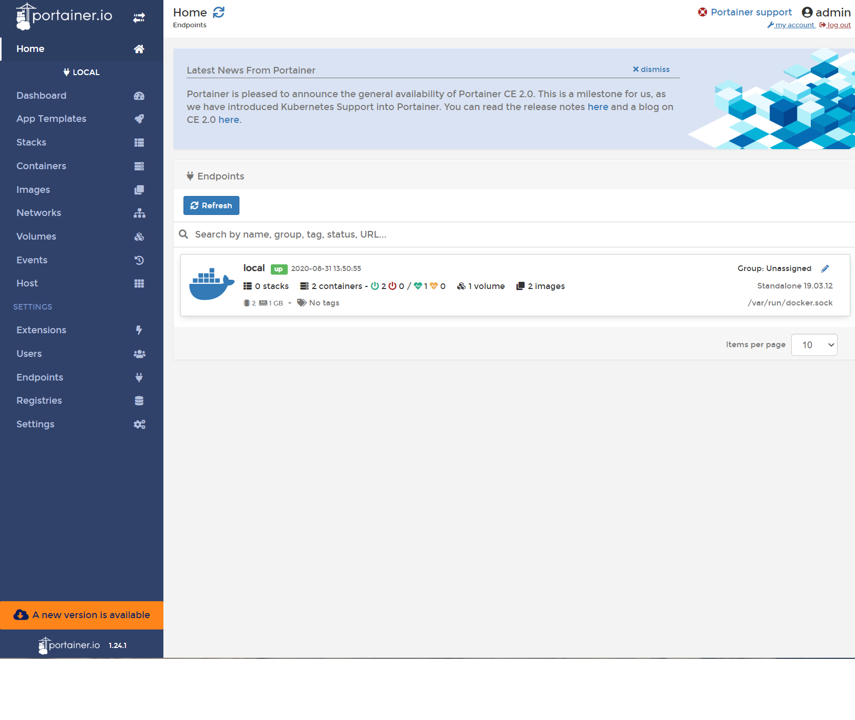This screenshot has width=855, height=720.
Task: Click the Endpoints breadcrumb under Home
Action: [190, 25]
